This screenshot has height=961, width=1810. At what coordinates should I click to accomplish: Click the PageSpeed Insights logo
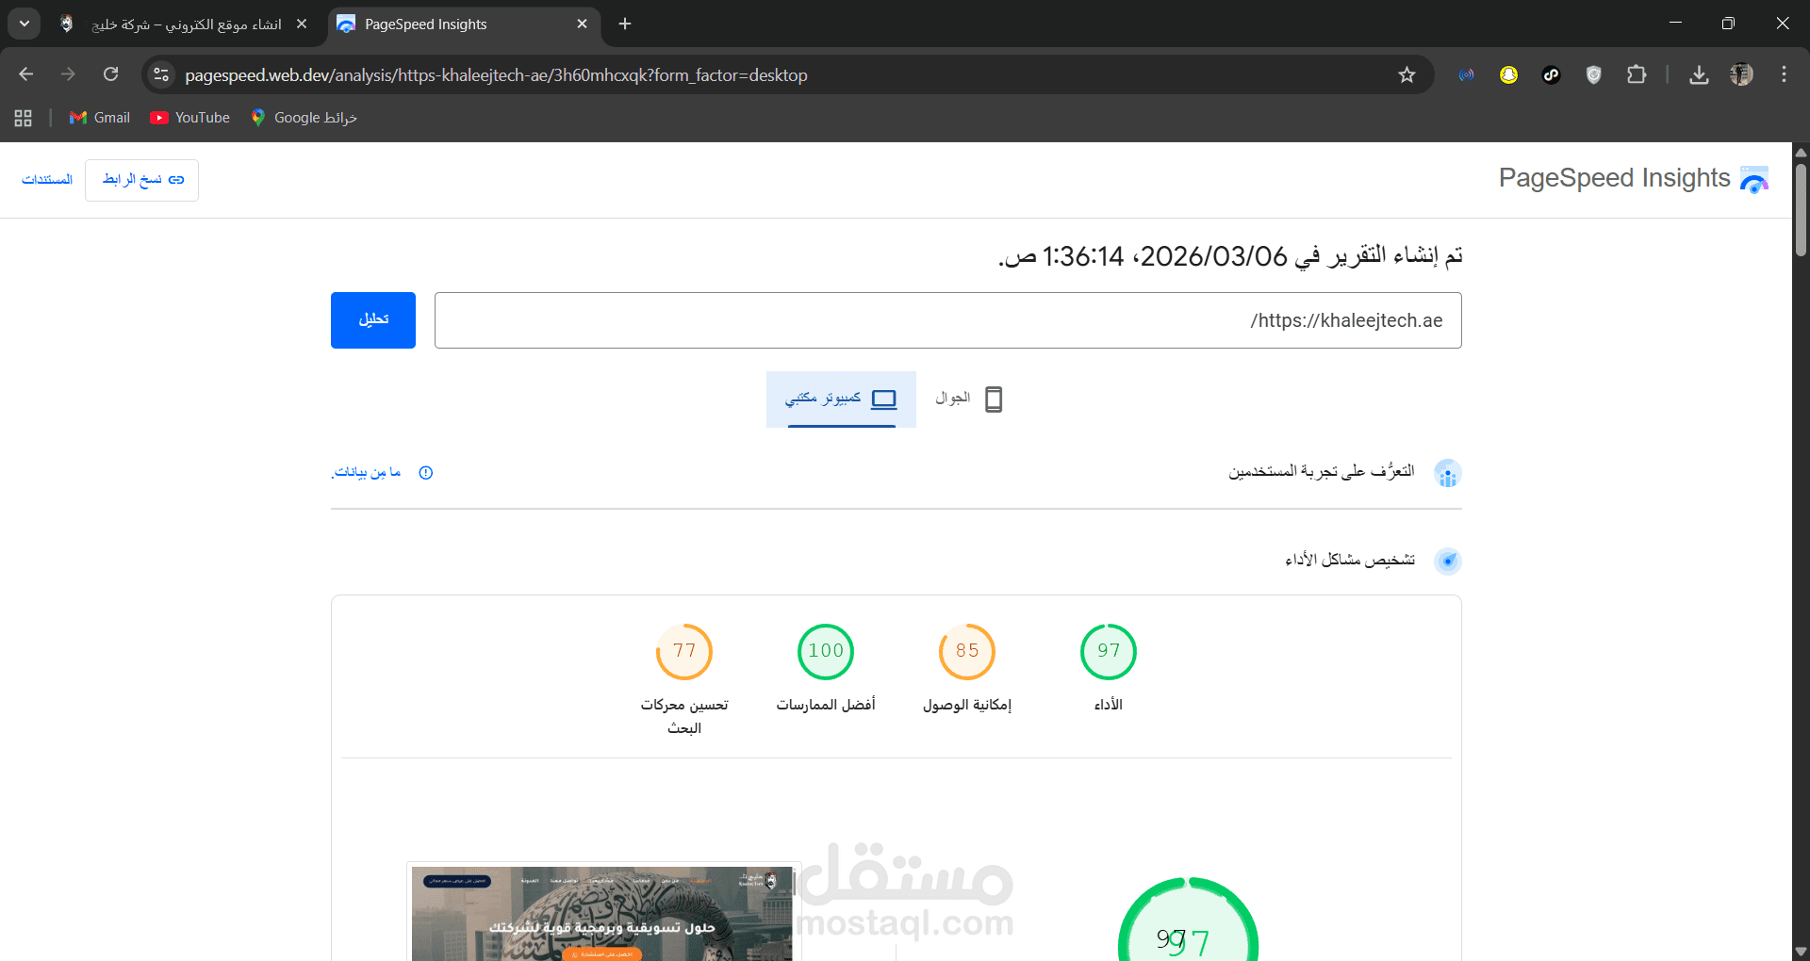(1634, 179)
